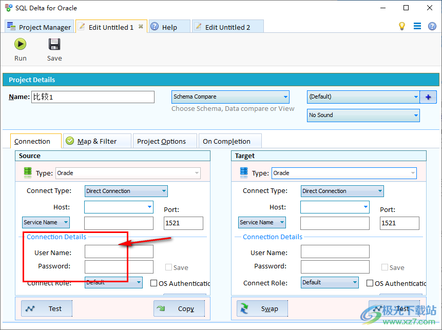Open the Help tab

click(169, 27)
